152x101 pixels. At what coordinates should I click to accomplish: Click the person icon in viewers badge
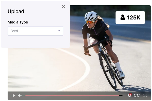123,17
